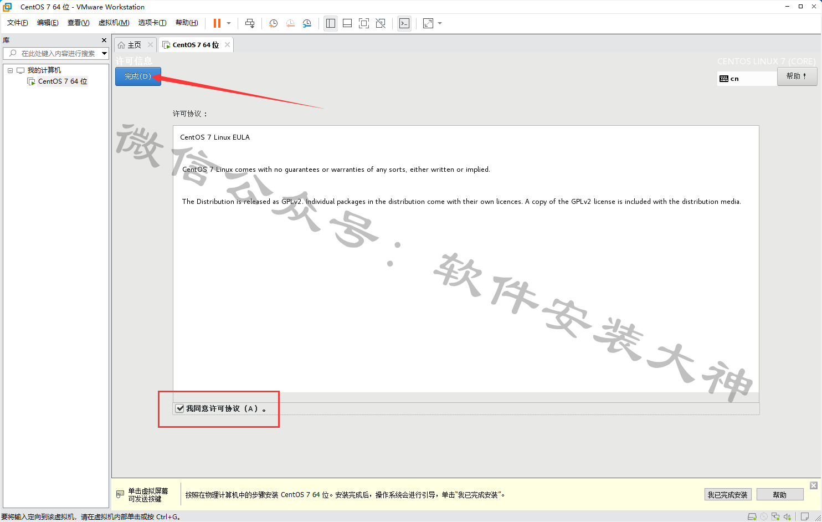Revert the VM to previous snapshot

290,23
